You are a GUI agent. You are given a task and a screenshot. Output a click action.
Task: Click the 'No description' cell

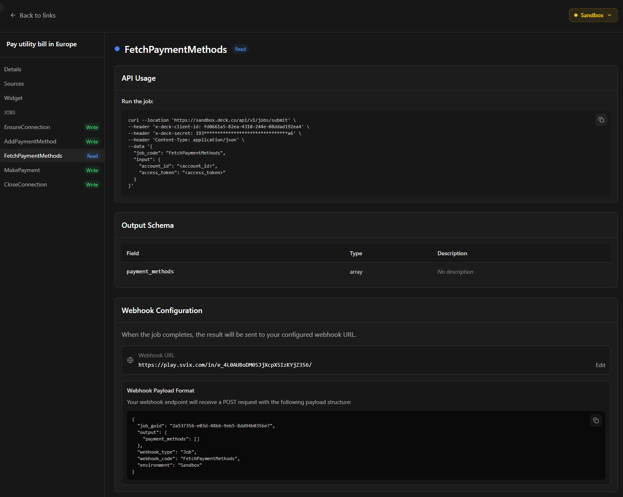click(x=455, y=272)
